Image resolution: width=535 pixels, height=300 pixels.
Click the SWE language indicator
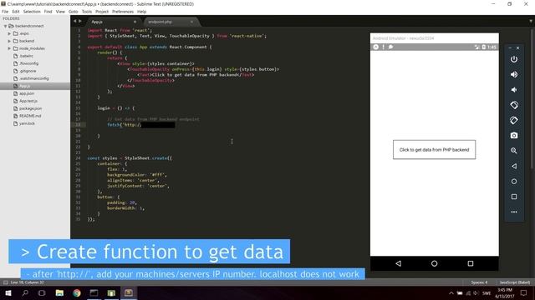pos(487,292)
